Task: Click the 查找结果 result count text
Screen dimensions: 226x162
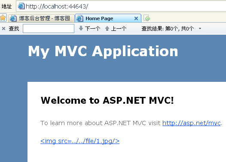Action: (168, 28)
